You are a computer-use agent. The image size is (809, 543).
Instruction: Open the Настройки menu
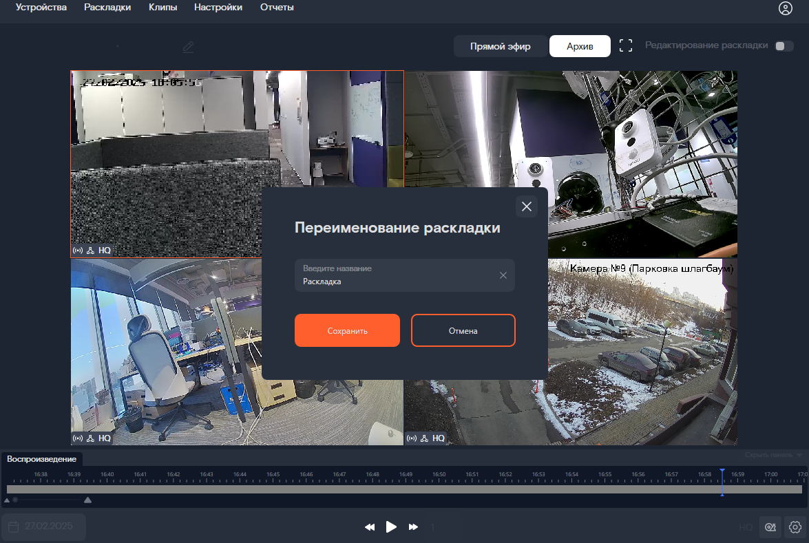pyautogui.click(x=218, y=7)
